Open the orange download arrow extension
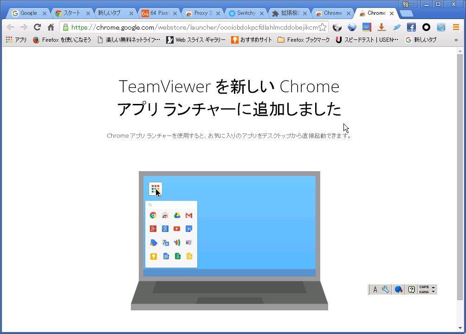This screenshot has width=466, height=334. pos(382,27)
